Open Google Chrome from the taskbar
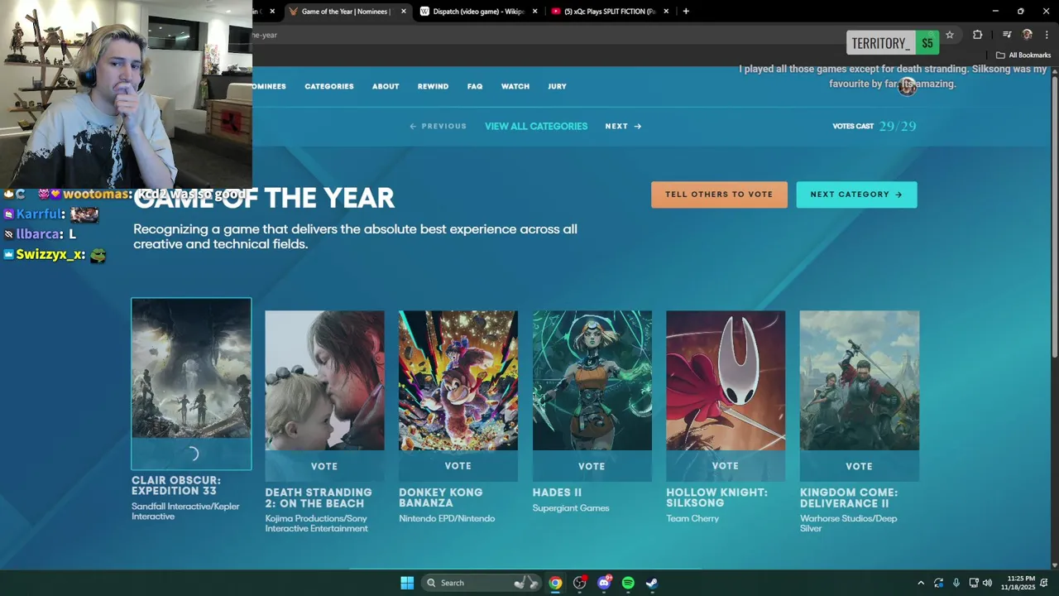The image size is (1059, 596). [555, 583]
